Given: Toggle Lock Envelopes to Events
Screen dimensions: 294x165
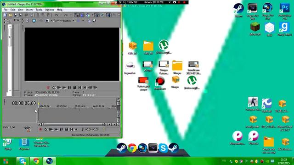Looking at the screenshot, I should tap(97, 15).
